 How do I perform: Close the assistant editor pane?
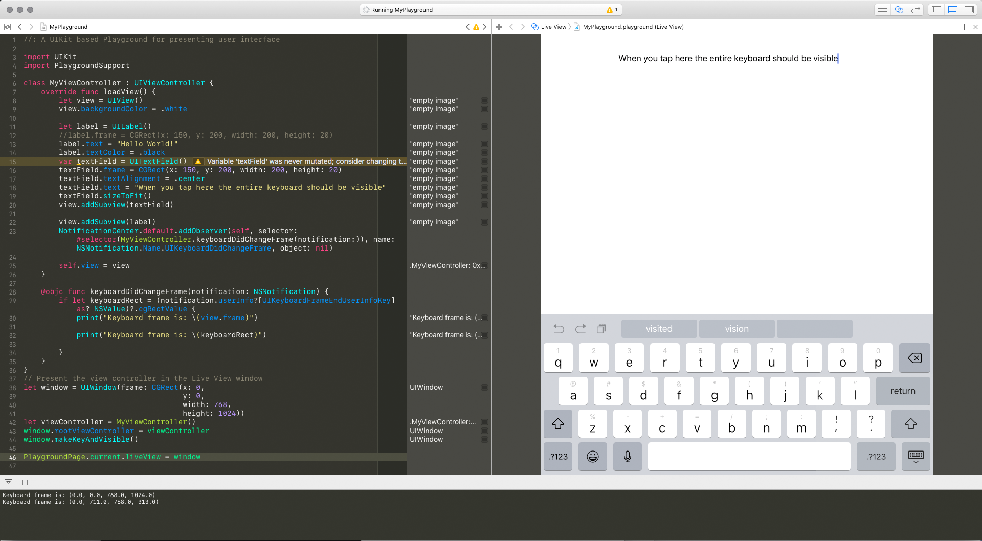pyautogui.click(x=975, y=27)
